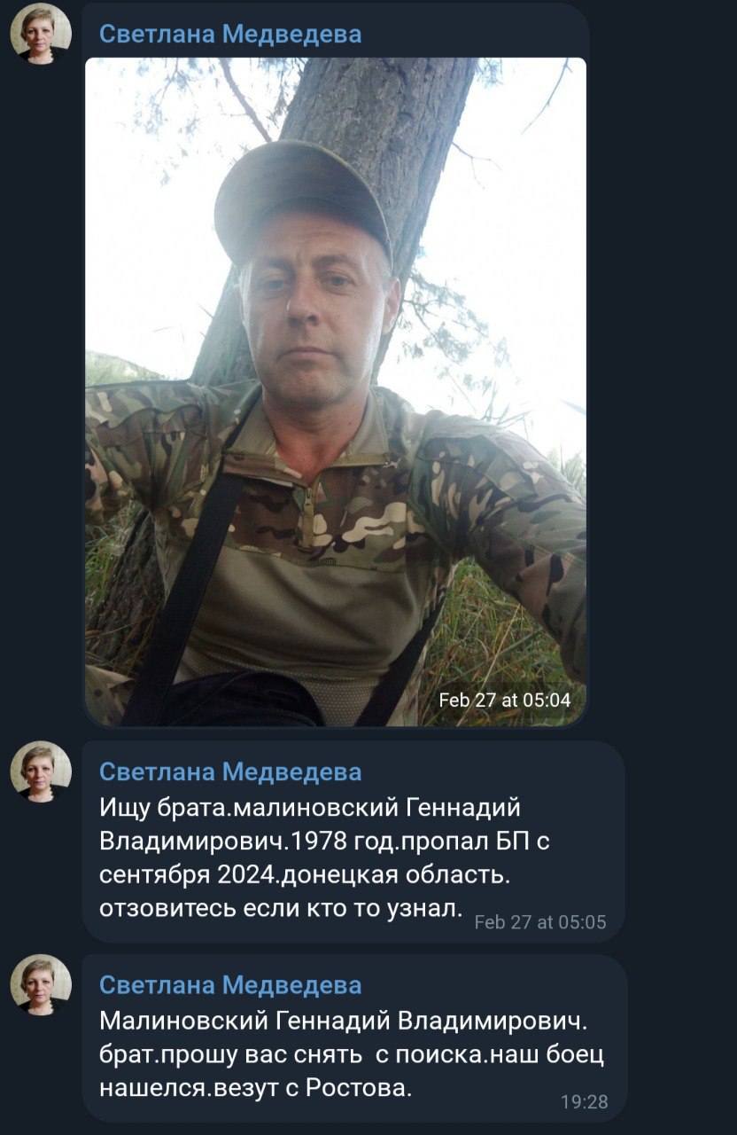The width and height of the screenshot is (737, 1135).
Task: Open the avatar beside the 'Ищу брата' message
Action: point(41,771)
